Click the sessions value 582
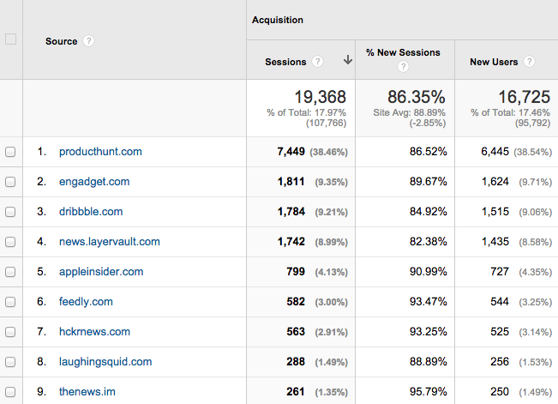Screen dimensions: 558x404 click(x=296, y=301)
